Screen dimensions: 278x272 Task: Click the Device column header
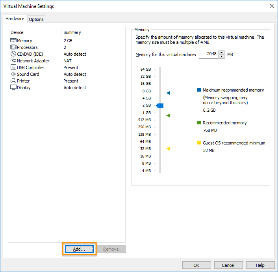tap(17, 32)
